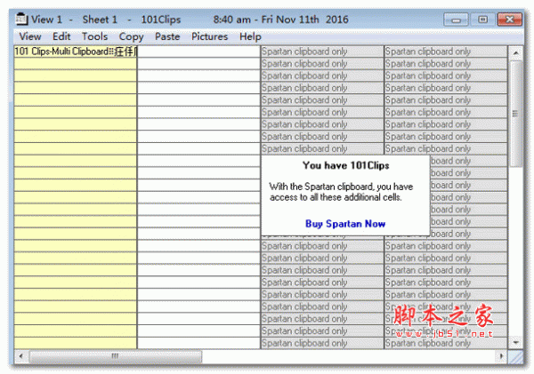This screenshot has width=534, height=374.
Task: Click the Buy Spartan Now link
Action: (345, 224)
